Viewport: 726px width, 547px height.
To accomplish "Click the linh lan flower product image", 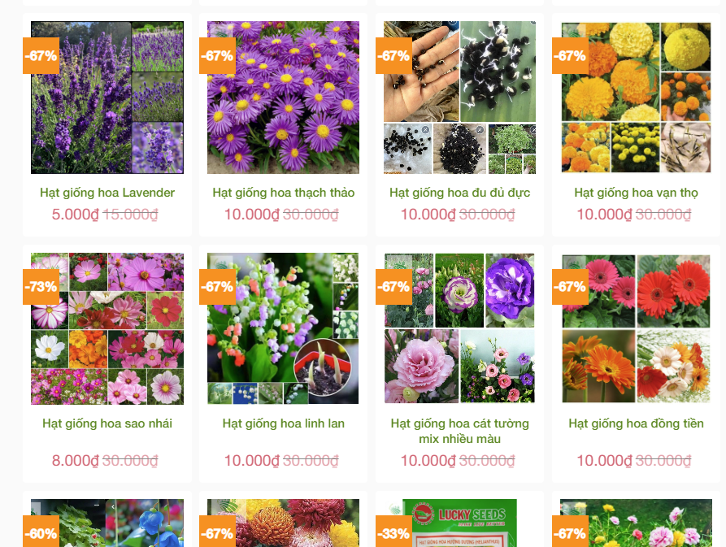I will [283, 328].
